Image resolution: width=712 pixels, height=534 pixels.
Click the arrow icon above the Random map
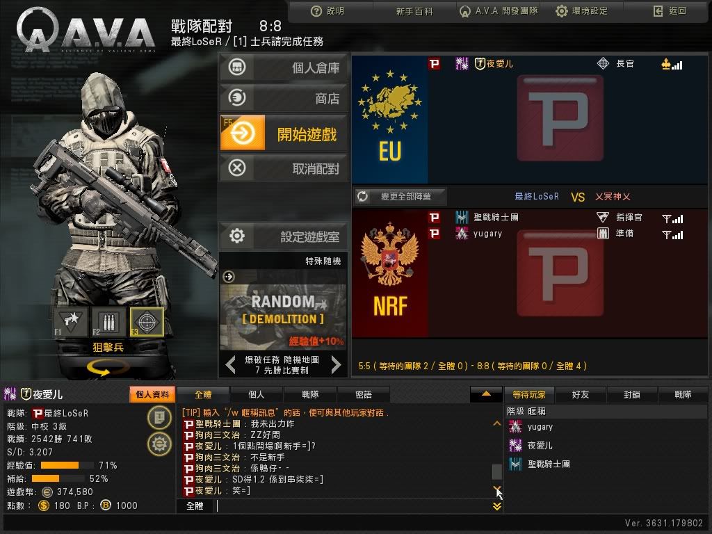(228, 277)
